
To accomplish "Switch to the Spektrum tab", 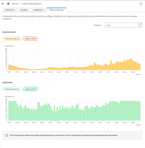I will coord(38,10).
